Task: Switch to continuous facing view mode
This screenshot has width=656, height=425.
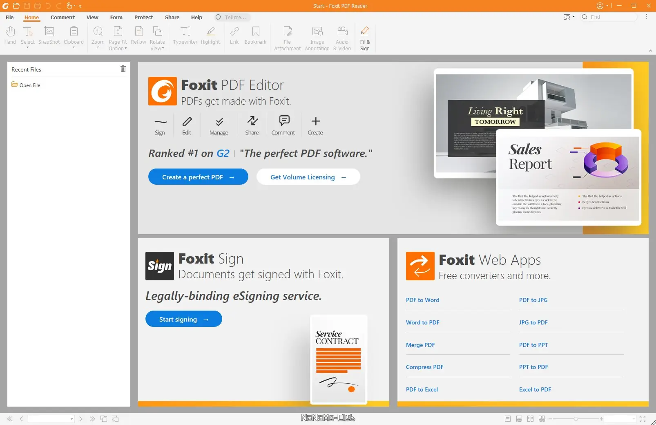Action: click(542, 419)
